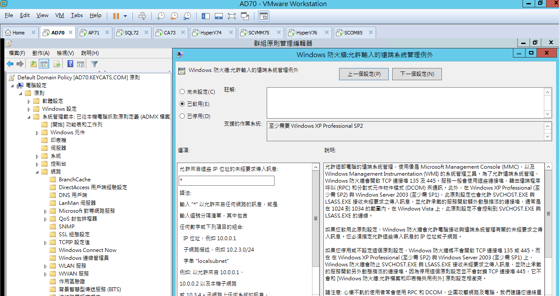
Task: Toggle the thumbnail bar icon in VMware toolbar
Action: point(219,16)
